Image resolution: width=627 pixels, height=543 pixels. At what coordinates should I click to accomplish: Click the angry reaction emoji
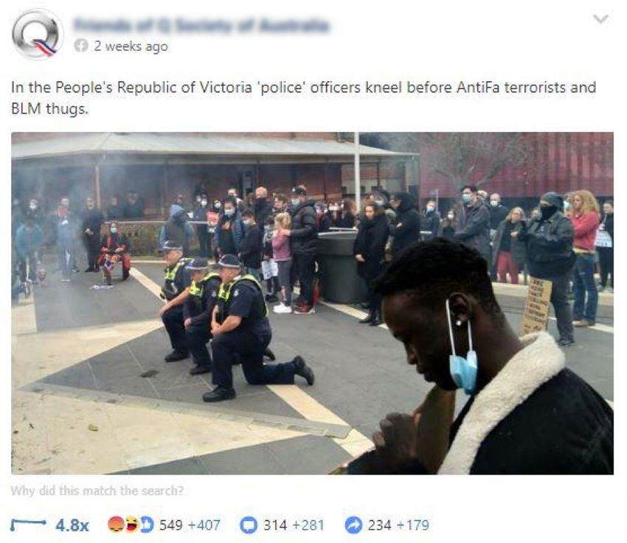[x=117, y=525]
